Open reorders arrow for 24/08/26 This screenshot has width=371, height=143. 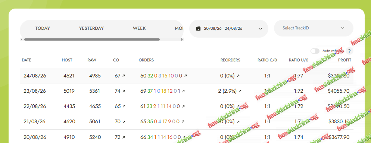point(238,76)
